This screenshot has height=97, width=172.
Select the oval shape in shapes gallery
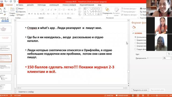tap(96, 9)
